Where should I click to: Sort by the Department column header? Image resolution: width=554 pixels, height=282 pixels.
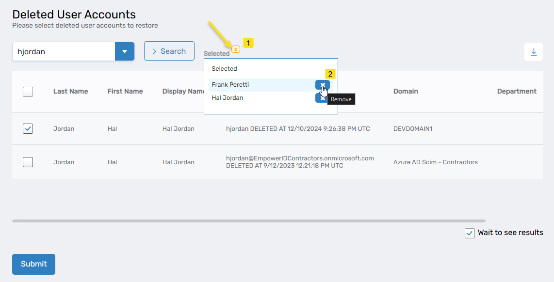pyautogui.click(x=516, y=91)
